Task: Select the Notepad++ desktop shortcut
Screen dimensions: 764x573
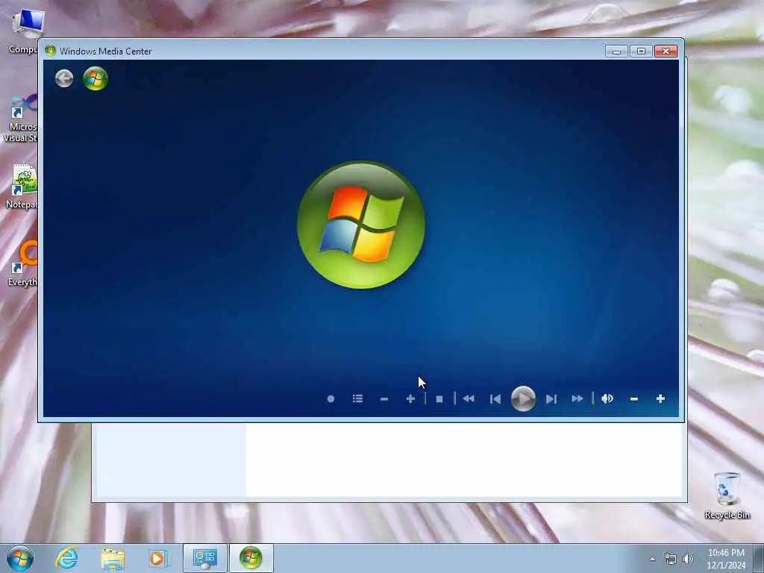Action: 22,187
